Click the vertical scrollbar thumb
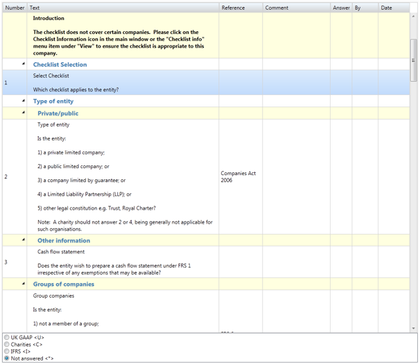Viewport: 420px width, 364px height. click(x=414, y=60)
